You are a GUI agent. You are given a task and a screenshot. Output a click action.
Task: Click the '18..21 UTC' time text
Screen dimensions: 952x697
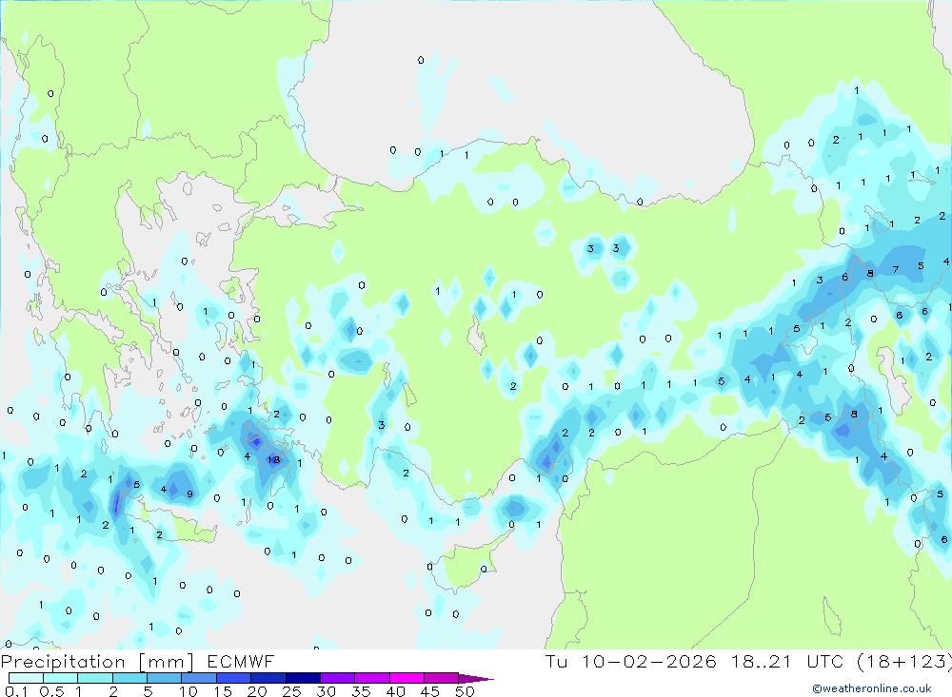point(787,662)
